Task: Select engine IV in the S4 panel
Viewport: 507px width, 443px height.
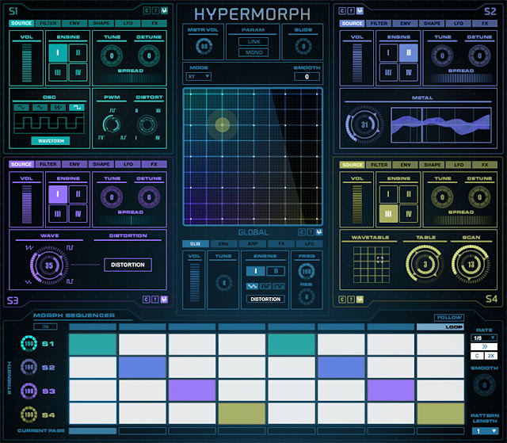Action: [x=409, y=214]
